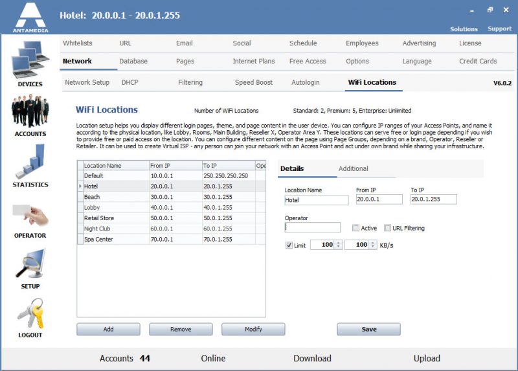Open the Pages tab
The width and height of the screenshot is (518, 371).
(185, 61)
